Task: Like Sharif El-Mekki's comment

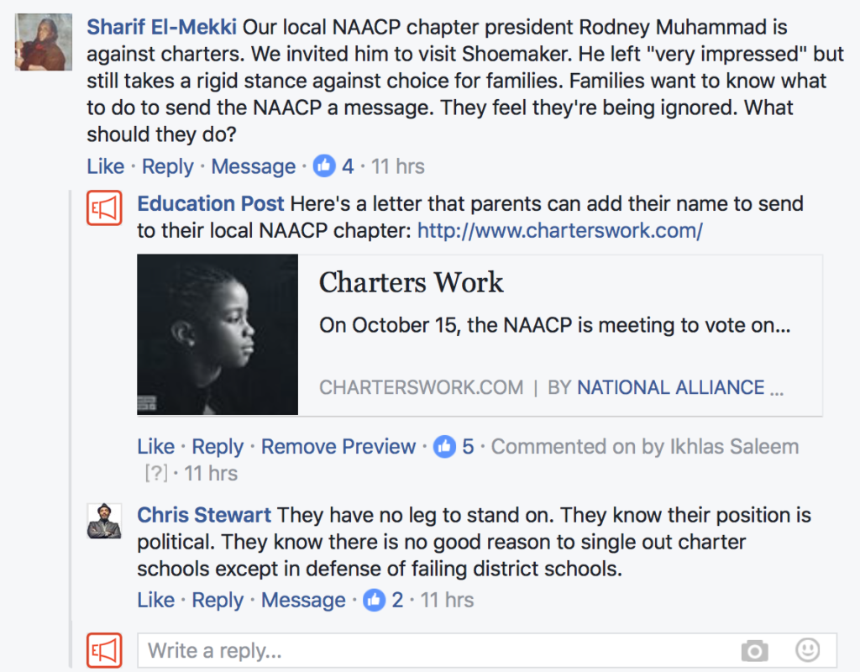Action: pos(105,166)
